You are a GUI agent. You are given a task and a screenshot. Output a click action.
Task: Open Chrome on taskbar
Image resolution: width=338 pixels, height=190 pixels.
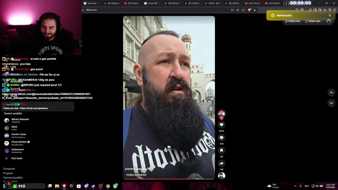(108, 186)
